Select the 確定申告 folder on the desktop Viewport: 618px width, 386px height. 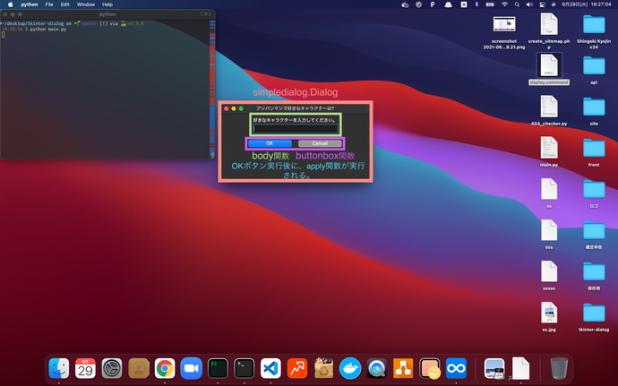click(594, 235)
